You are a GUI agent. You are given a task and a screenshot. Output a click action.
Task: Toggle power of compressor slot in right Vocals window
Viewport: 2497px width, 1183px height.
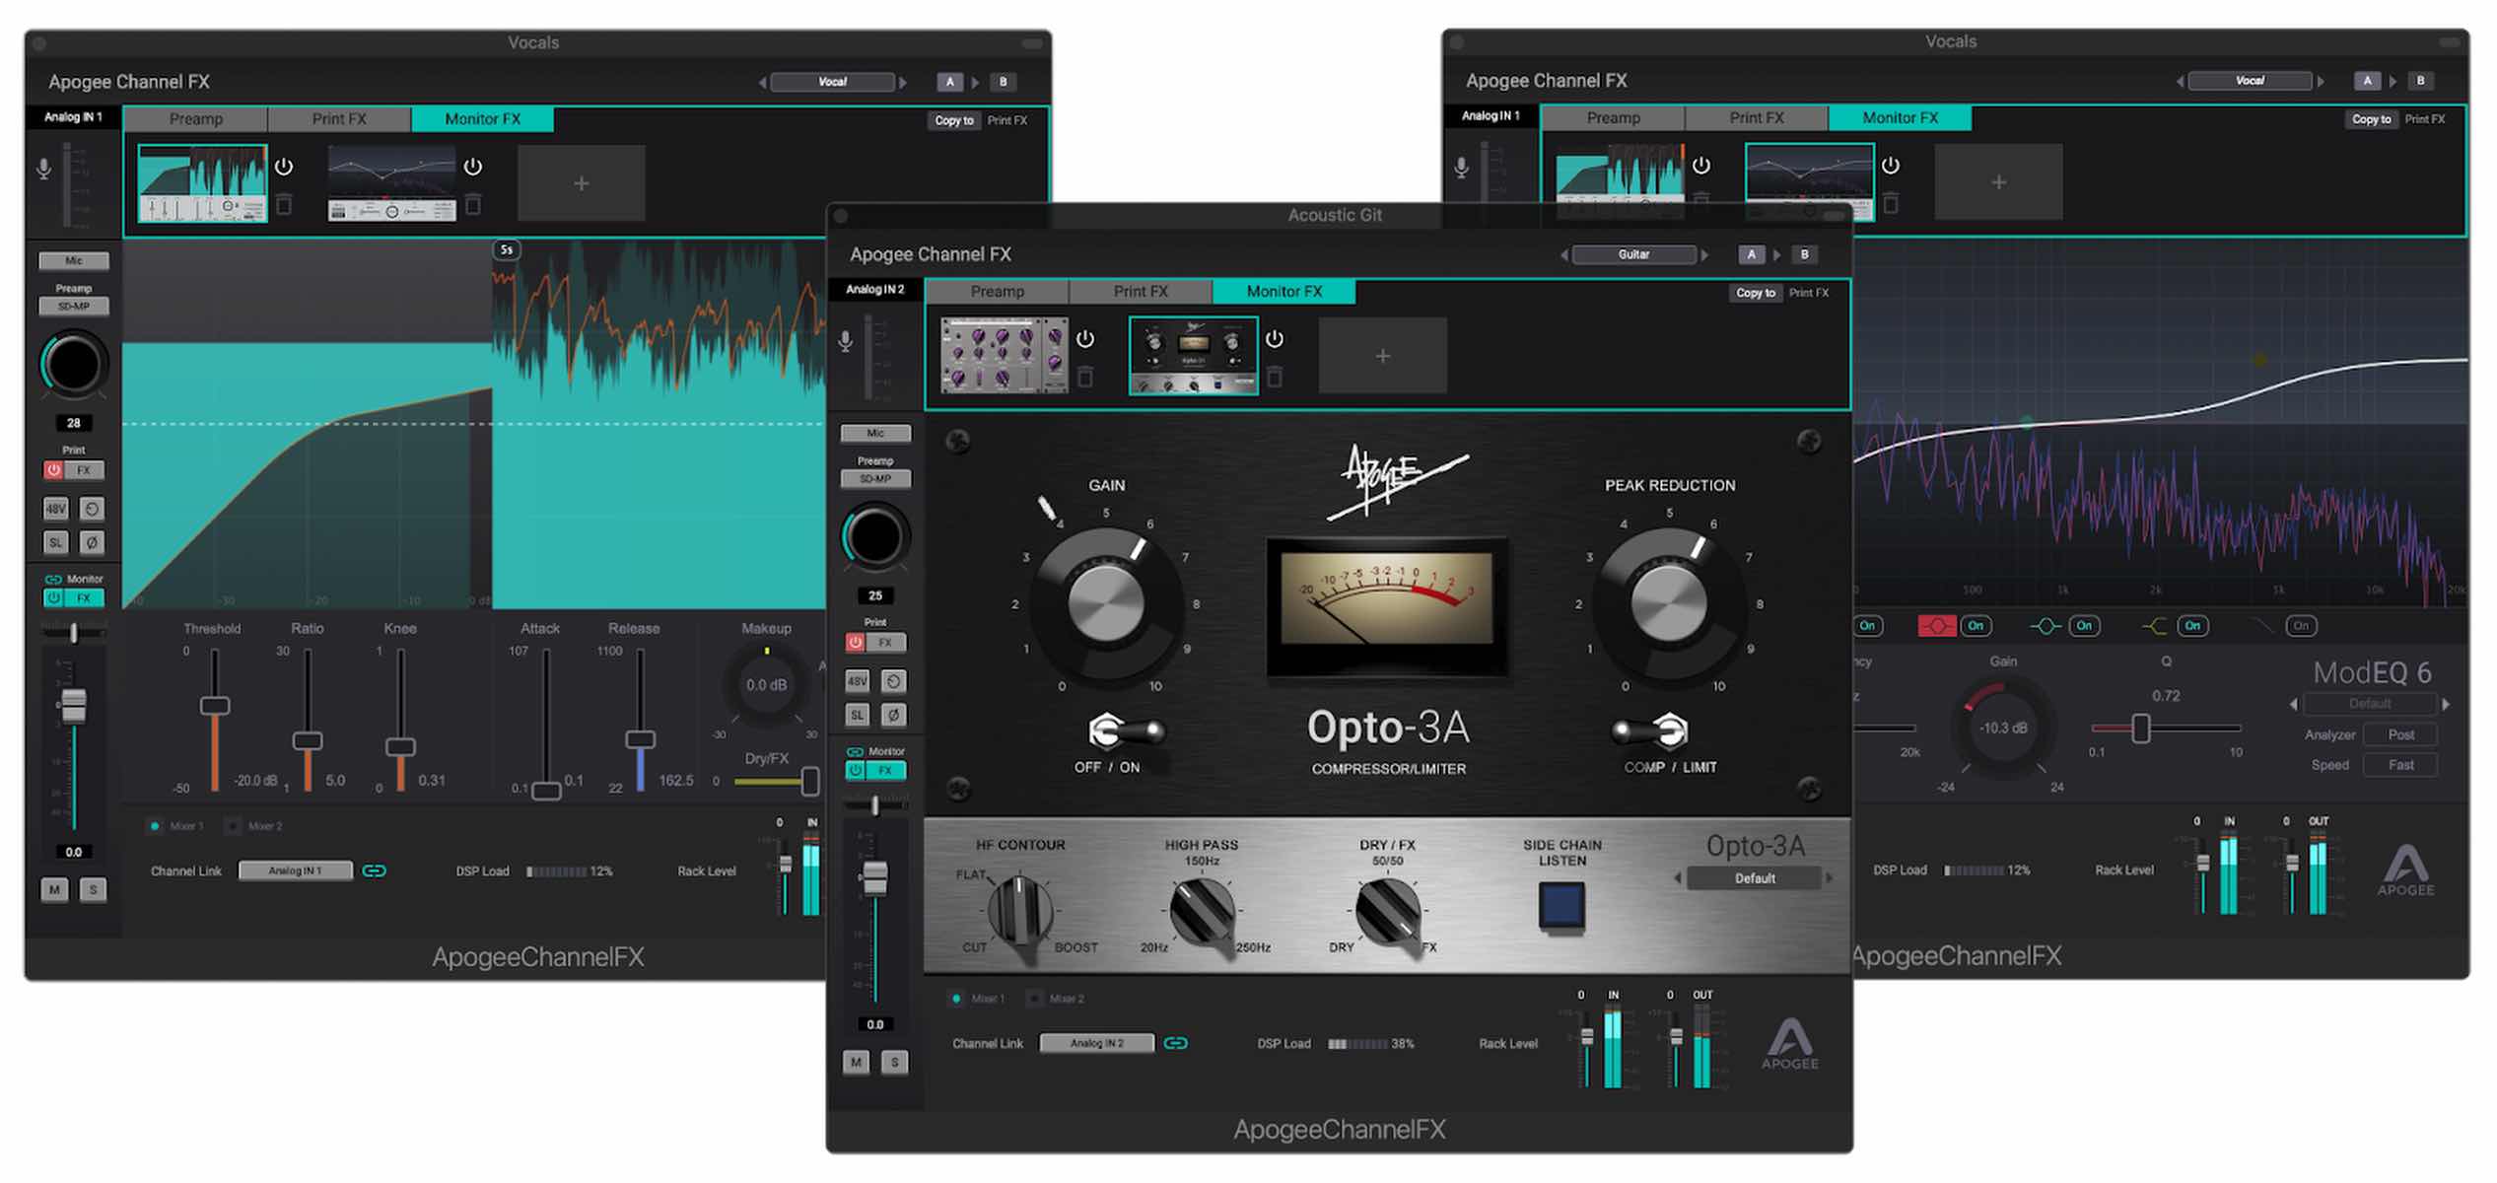pyautogui.click(x=1701, y=166)
